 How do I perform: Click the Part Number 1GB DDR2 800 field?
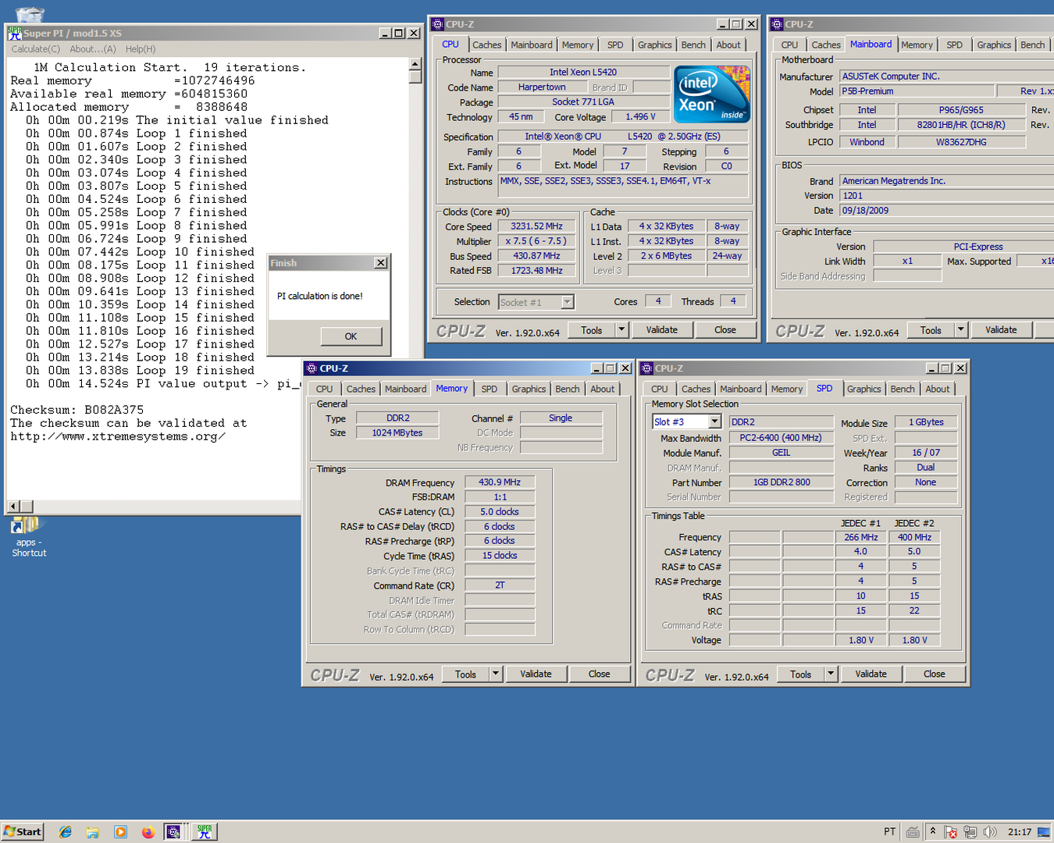(x=781, y=482)
